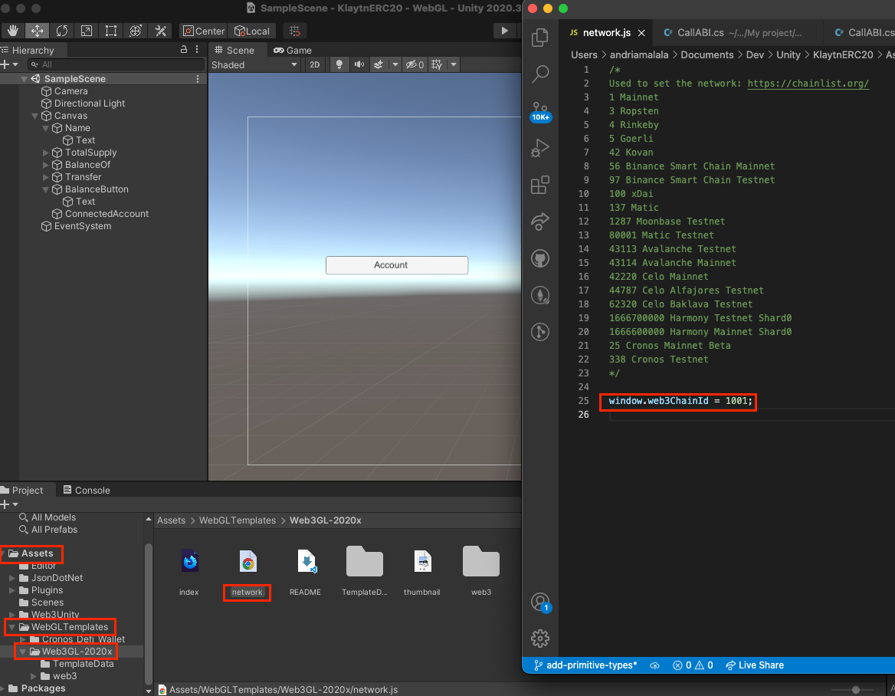895x696 pixels.
Task: Open Hierarchy panel options menu
Action: tap(198, 50)
